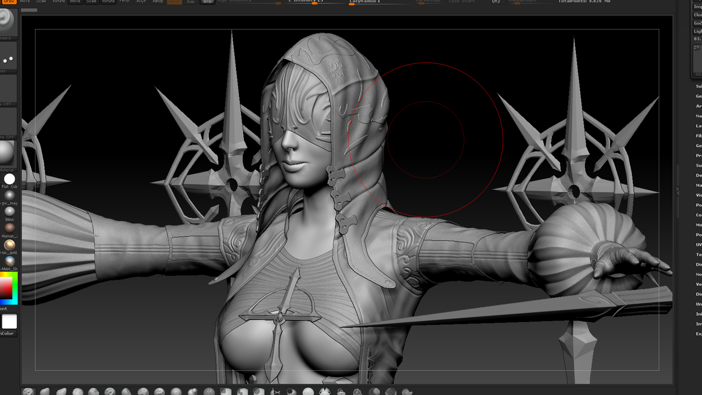702x395 pixels.
Task: Expand the Vis (Visibility) subpalette
Action: click(x=699, y=195)
